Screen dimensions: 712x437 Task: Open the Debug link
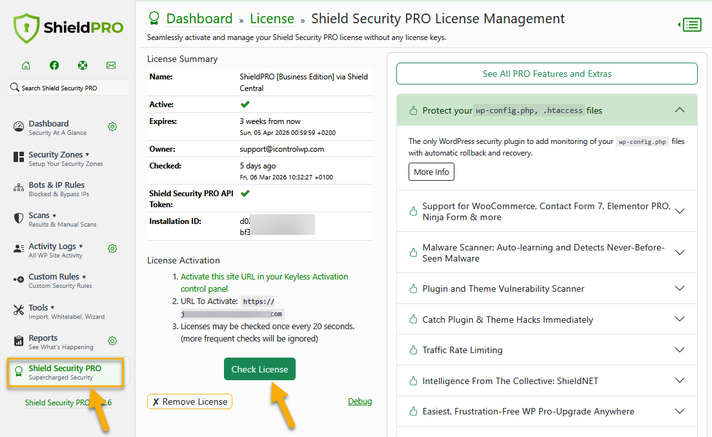[360, 401]
